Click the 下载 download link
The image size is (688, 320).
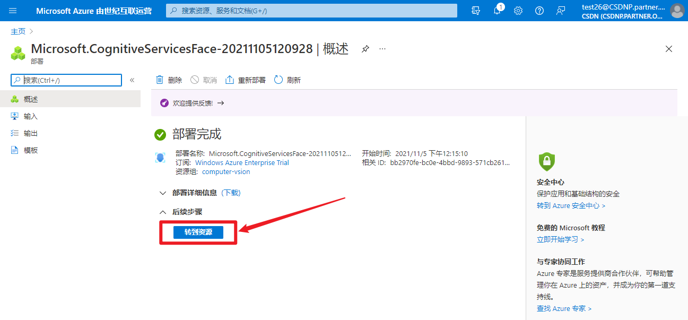231,193
